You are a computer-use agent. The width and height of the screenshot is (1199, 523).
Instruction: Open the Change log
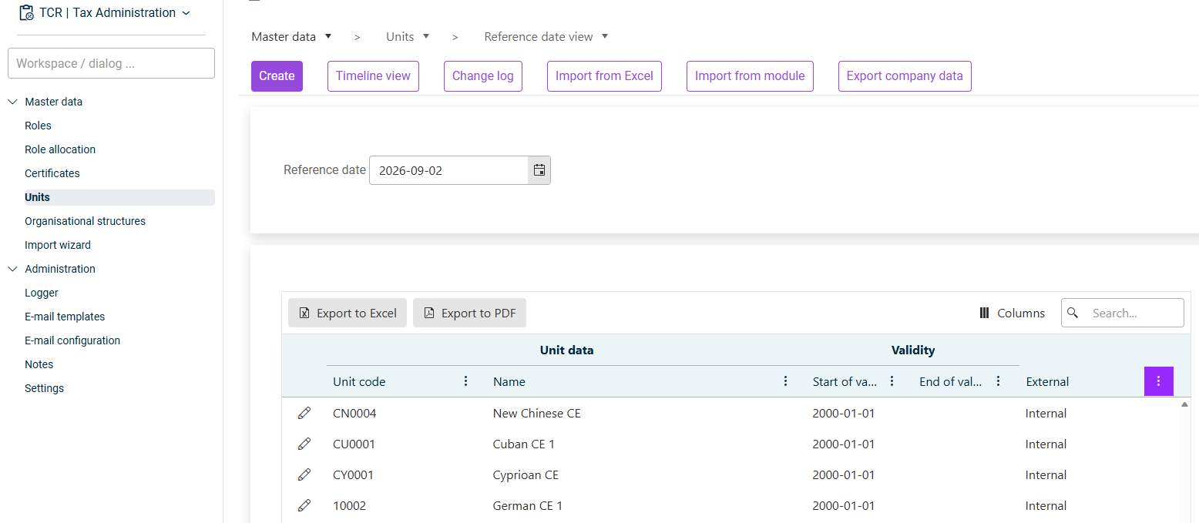tap(483, 76)
